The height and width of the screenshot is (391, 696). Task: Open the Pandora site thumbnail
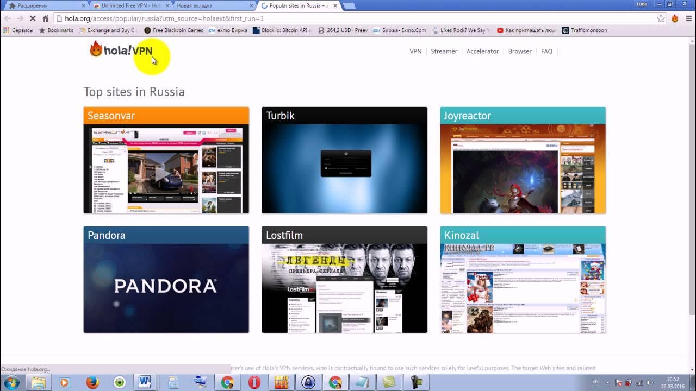pos(166,280)
